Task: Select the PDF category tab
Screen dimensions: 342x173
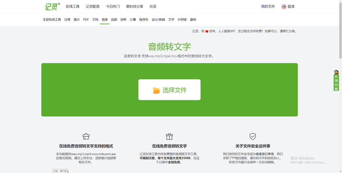Action: pyautogui.click(x=86, y=19)
